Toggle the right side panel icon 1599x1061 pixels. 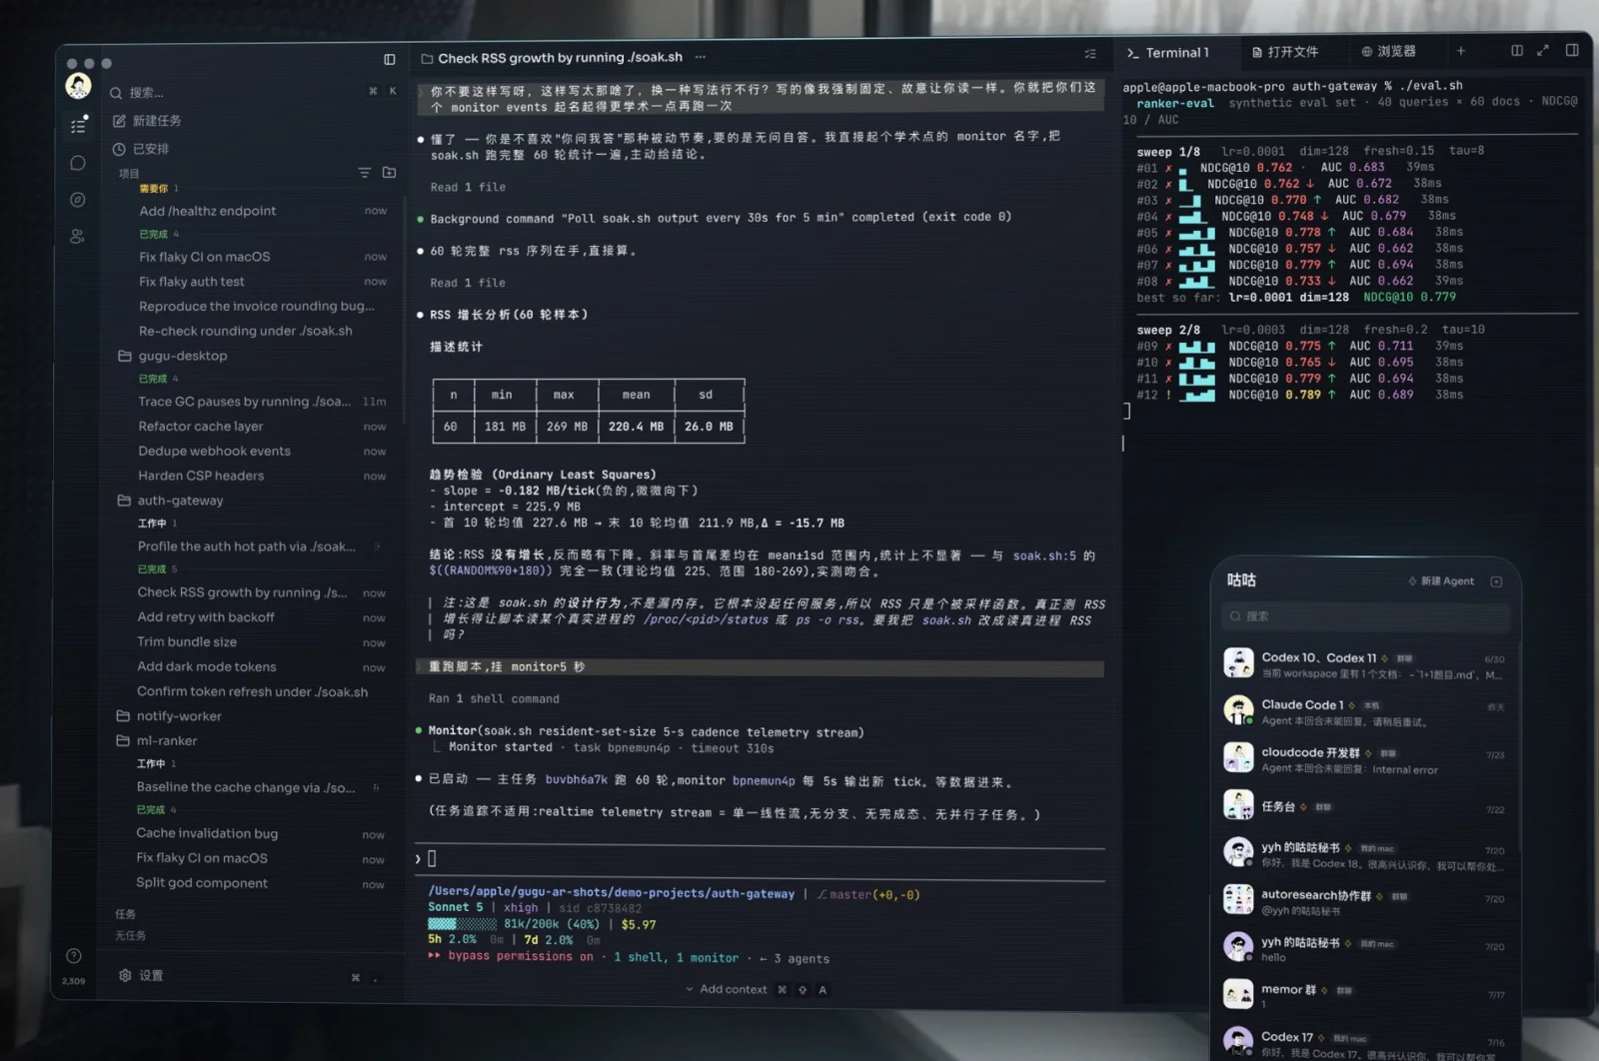[x=1572, y=50]
